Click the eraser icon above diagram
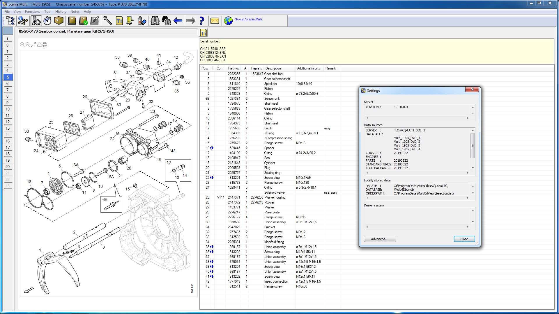 pos(39,45)
